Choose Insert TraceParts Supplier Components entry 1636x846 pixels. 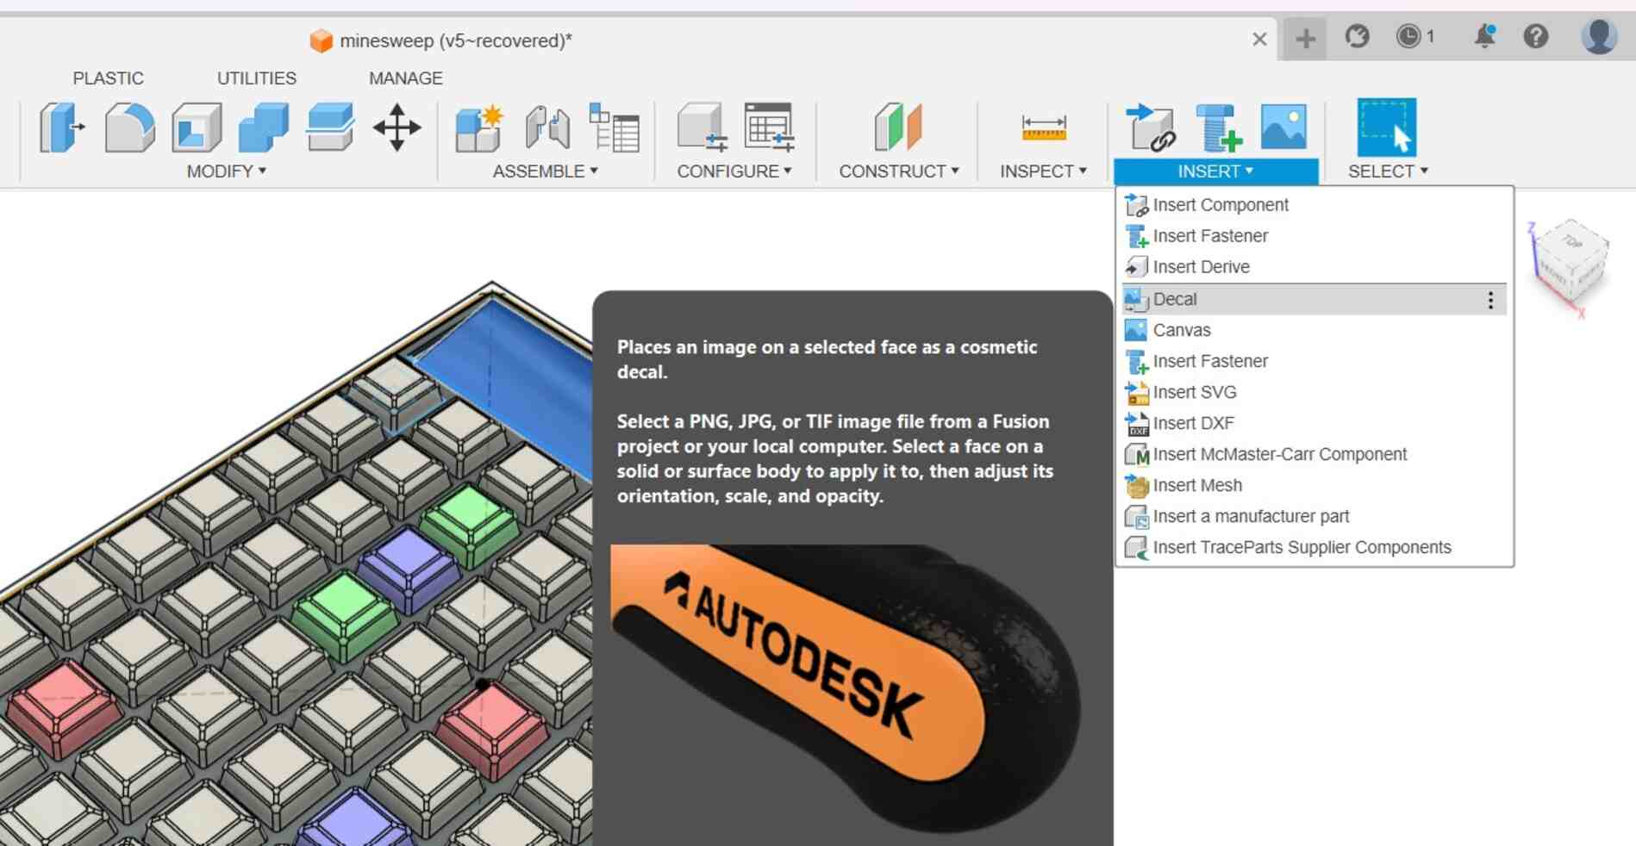pos(1314,548)
